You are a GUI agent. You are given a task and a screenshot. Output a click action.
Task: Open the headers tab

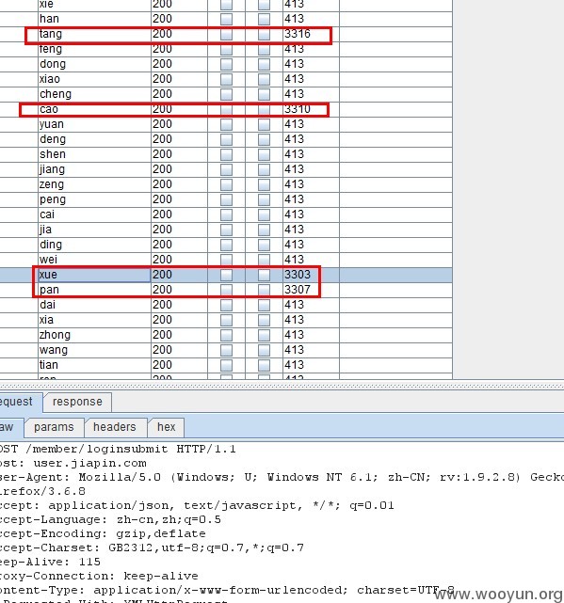click(114, 427)
